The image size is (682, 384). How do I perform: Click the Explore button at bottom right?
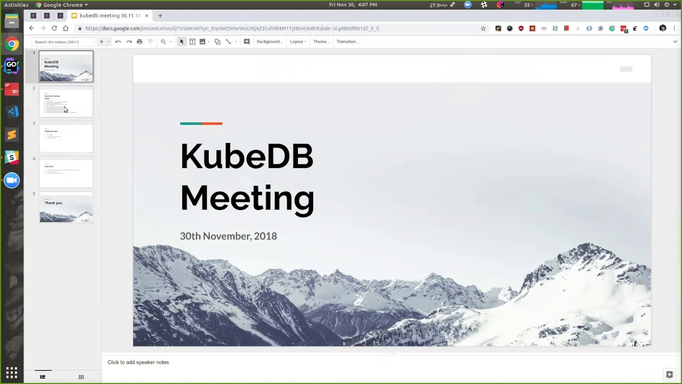click(669, 374)
